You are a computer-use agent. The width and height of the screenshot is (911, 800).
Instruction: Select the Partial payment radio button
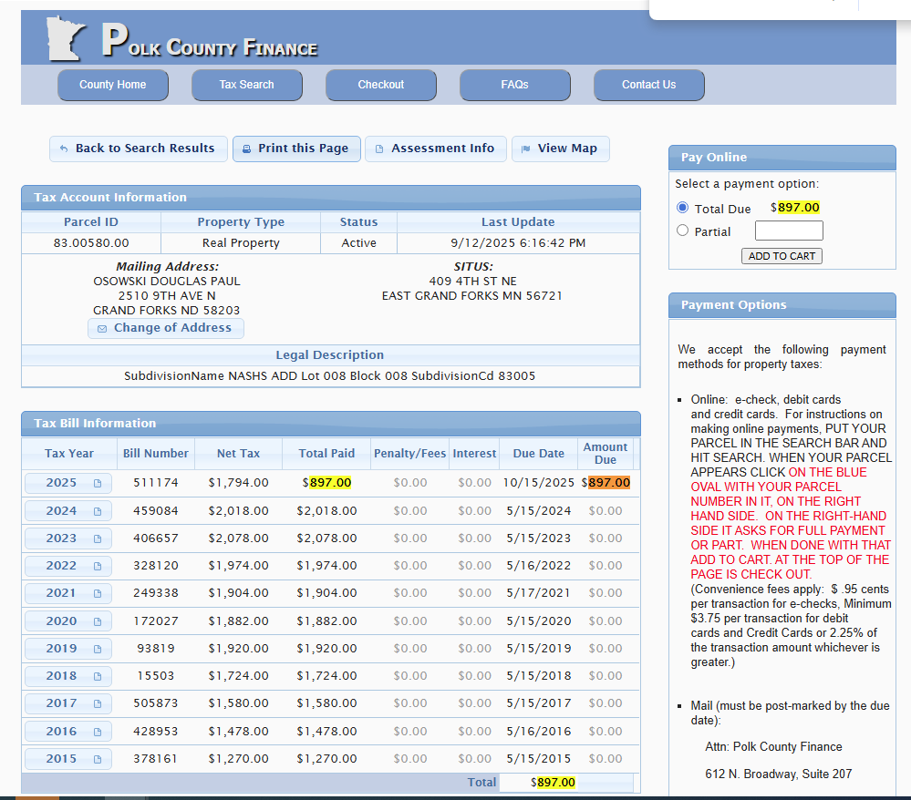click(682, 231)
